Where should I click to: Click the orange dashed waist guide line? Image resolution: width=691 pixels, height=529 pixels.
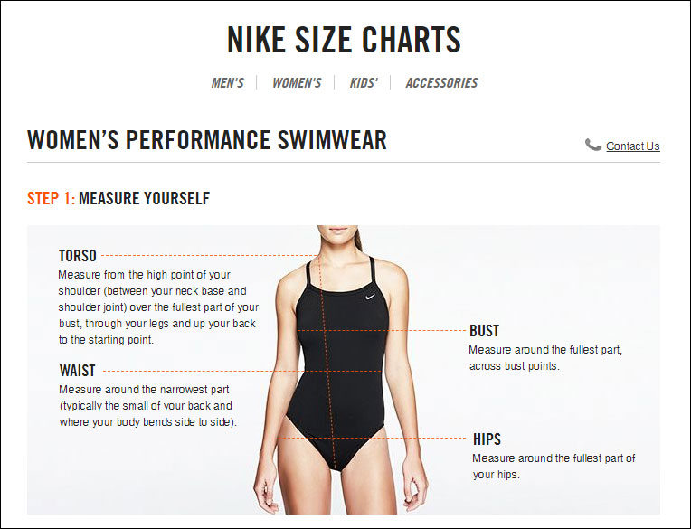pos(241,372)
